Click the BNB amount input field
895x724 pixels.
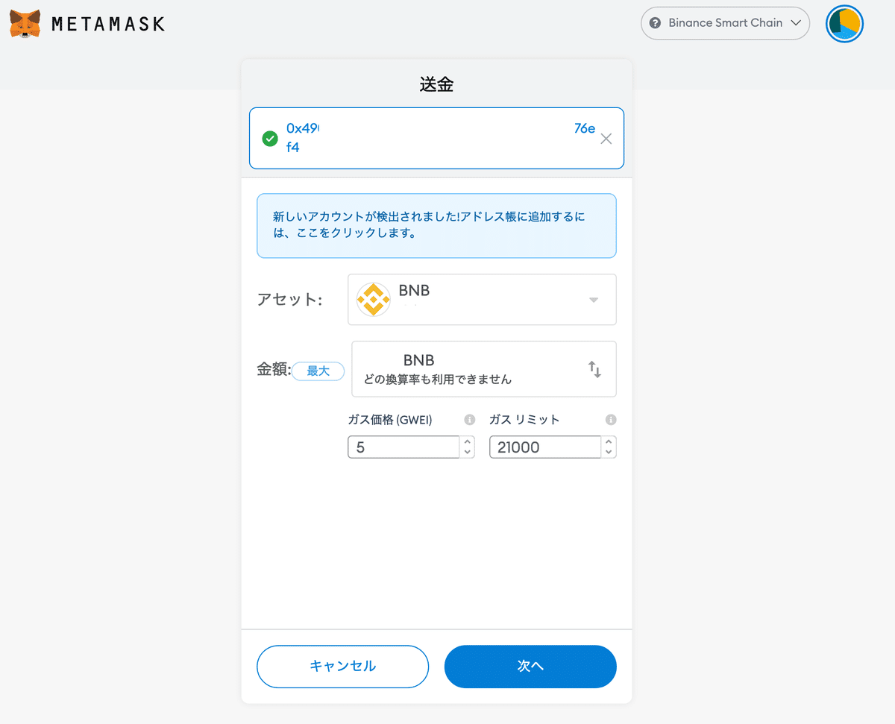pyautogui.click(x=483, y=368)
